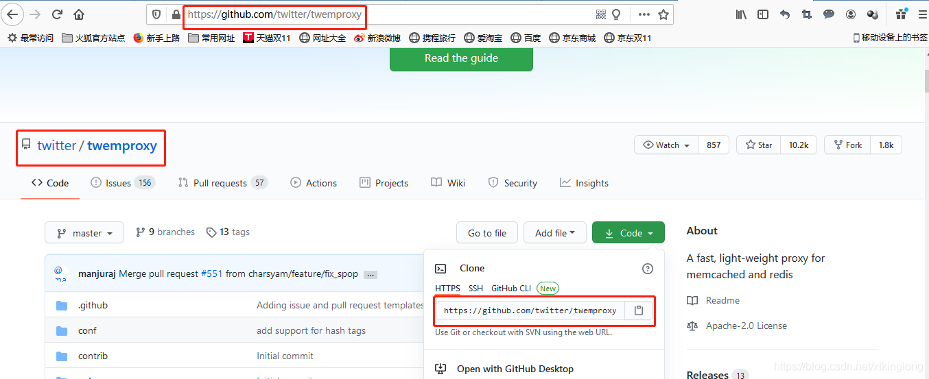Viewport: 929px width, 379px height.
Task: Fork the twemproxy repository
Action: (847, 145)
